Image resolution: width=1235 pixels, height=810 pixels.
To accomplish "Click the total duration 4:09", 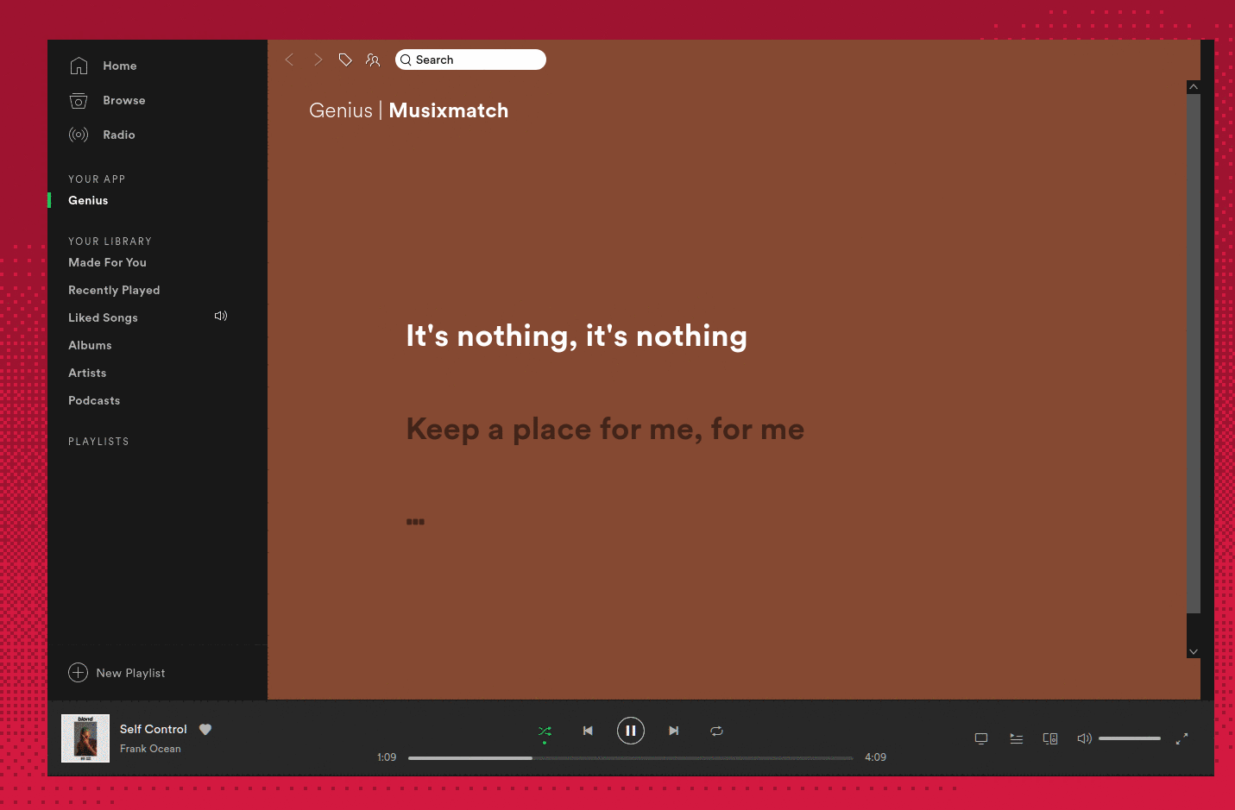I will [x=875, y=757].
